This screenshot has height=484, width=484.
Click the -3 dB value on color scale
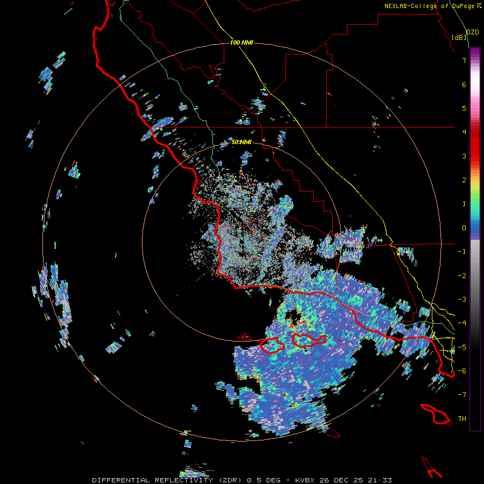tap(462, 300)
